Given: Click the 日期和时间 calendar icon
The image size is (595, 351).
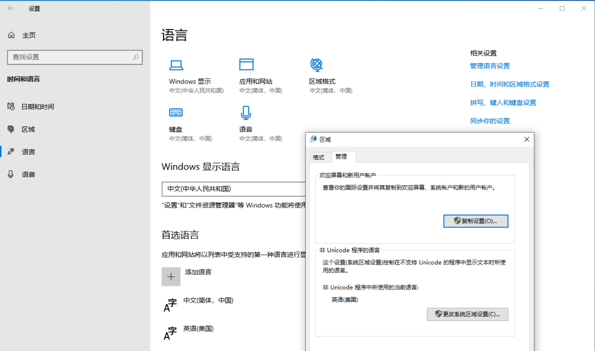Looking at the screenshot, I should pos(11,107).
